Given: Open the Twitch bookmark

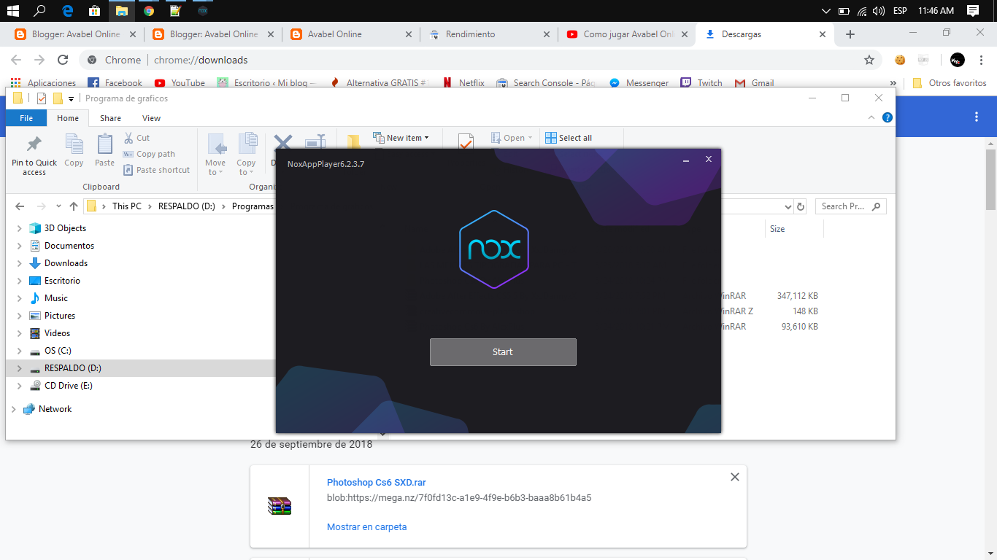Looking at the screenshot, I should [702, 83].
